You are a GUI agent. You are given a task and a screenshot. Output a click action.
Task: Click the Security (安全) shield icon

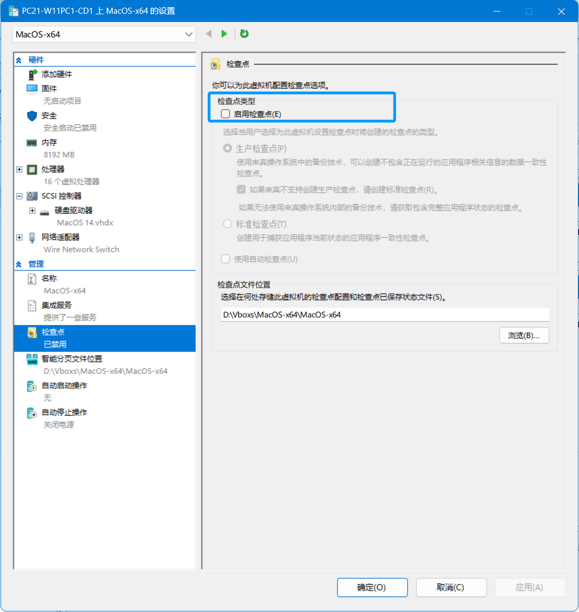coord(32,115)
